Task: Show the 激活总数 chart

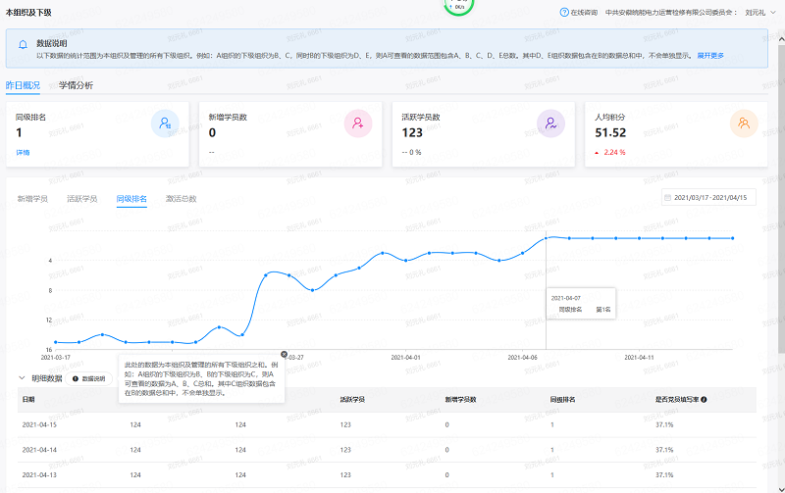Action: click(181, 199)
